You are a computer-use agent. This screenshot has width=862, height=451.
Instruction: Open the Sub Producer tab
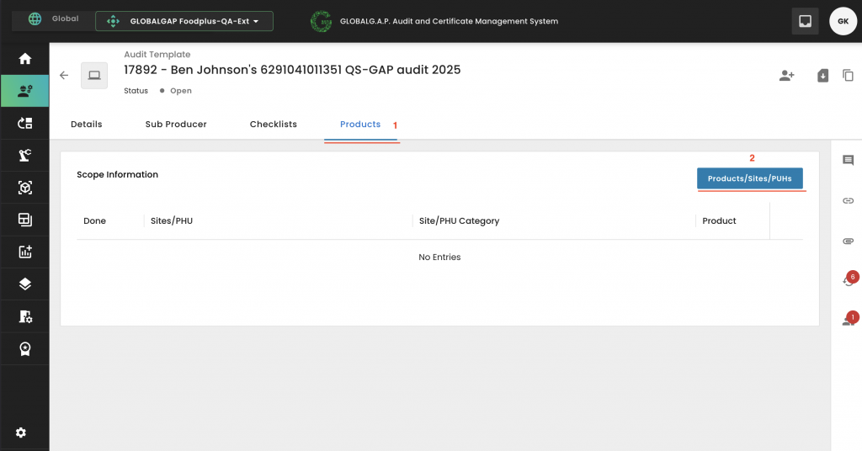point(176,125)
